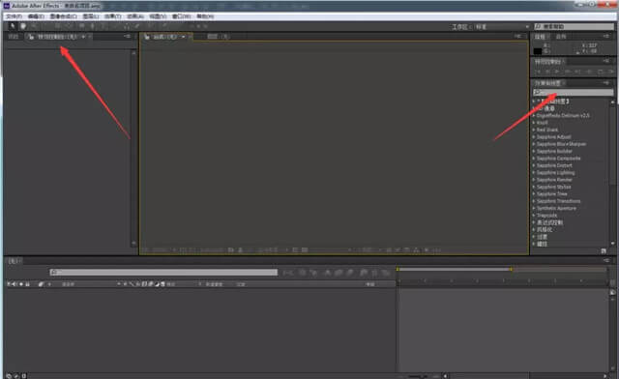Image resolution: width=619 pixels, height=379 pixels.
Task: Open the 动画(A) menu
Action: pyautogui.click(x=135, y=16)
